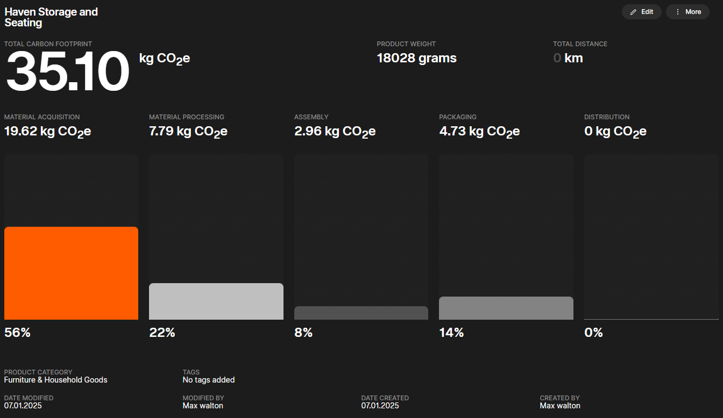Click the 7.79 kg CO2e material processing value
723x418 pixels.
pyautogui.click(x=188, y=132)
